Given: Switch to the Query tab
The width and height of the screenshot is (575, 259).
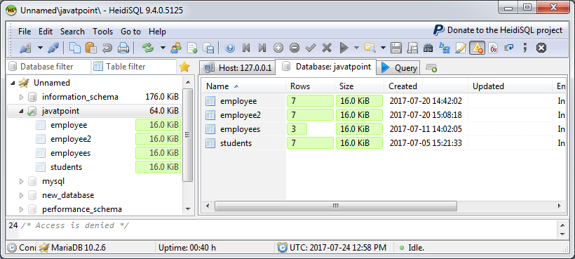Looking at the screenshot, I should (399, 68).
